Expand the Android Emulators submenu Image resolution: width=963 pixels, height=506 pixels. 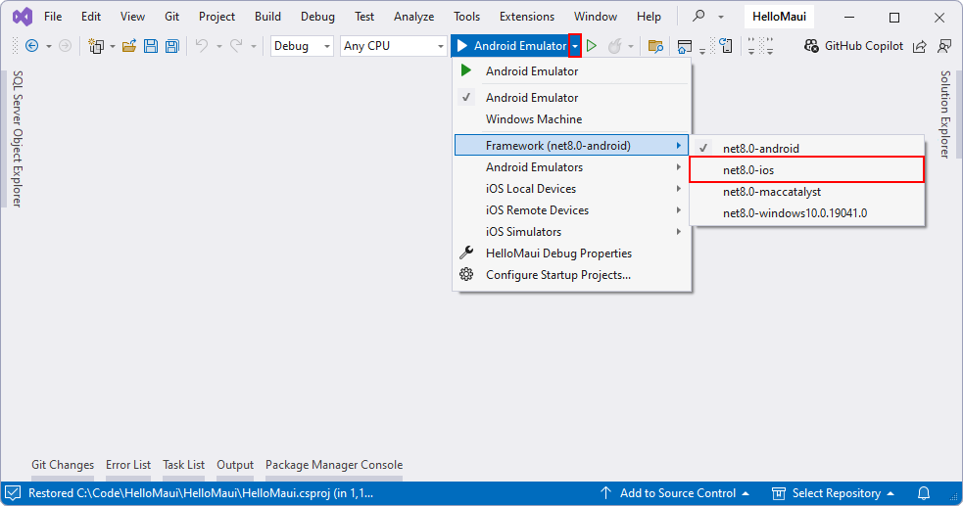point(572,166)
